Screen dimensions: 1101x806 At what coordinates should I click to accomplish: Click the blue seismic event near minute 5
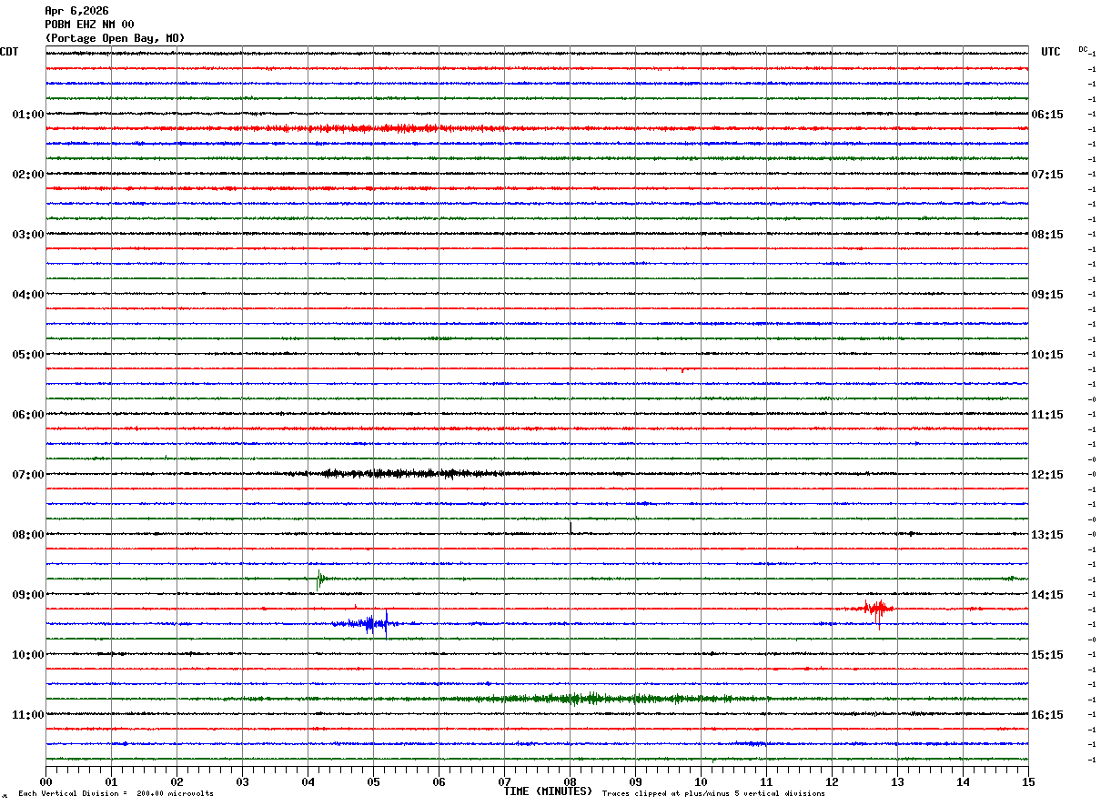[371, 623]
